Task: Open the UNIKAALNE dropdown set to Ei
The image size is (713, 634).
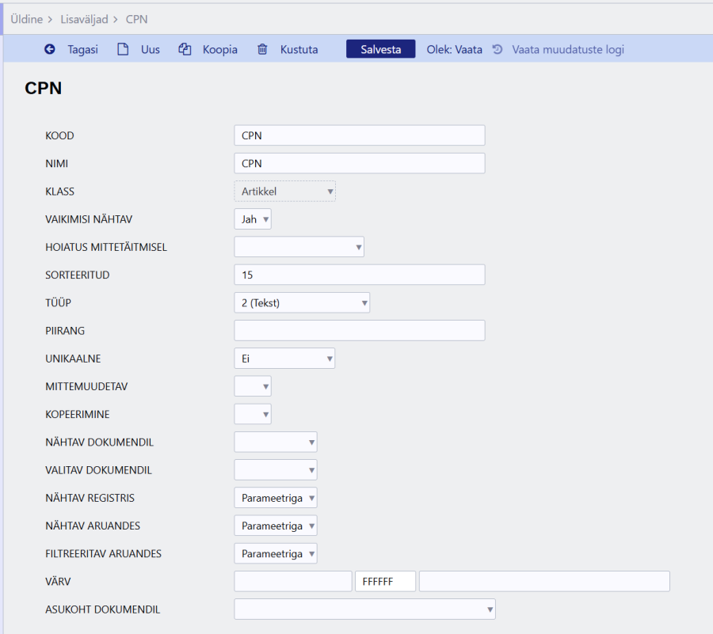Action: point(284,359)
